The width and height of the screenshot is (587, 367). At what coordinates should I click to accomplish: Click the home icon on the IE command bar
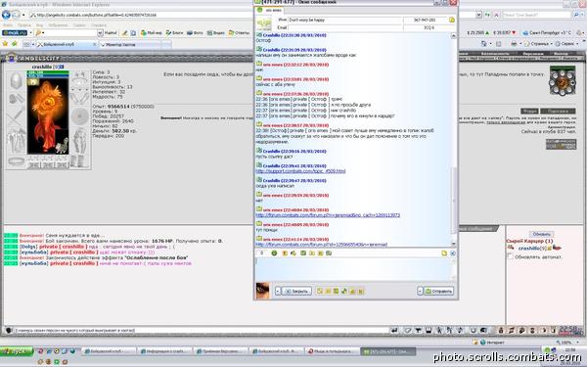tap(483, 44)
